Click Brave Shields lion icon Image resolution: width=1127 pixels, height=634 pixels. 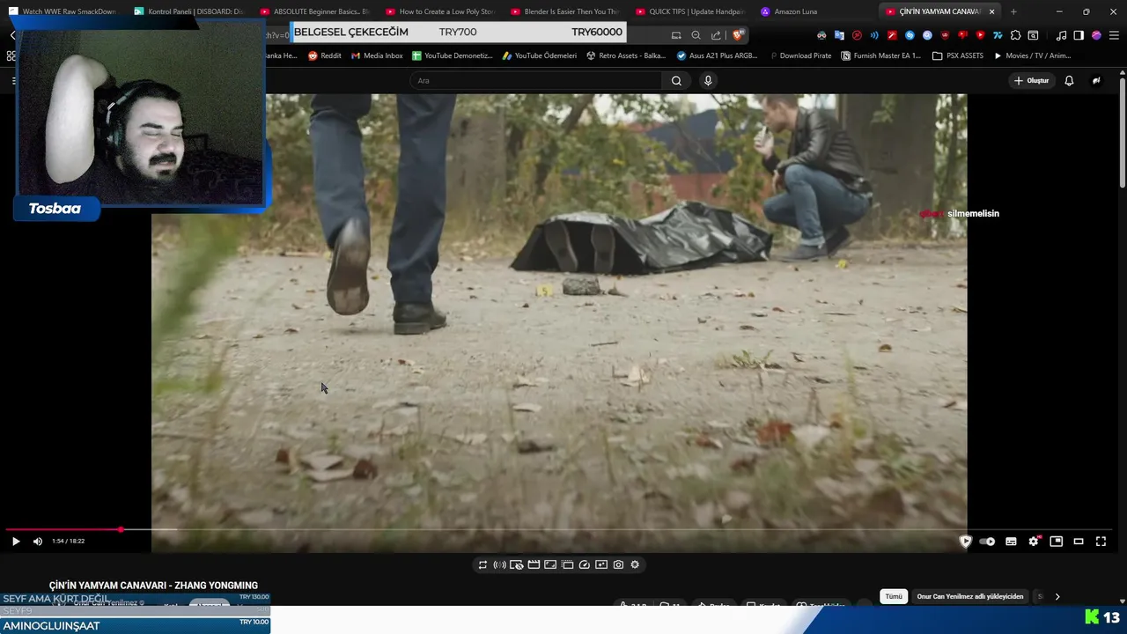[x=738, y=35]
